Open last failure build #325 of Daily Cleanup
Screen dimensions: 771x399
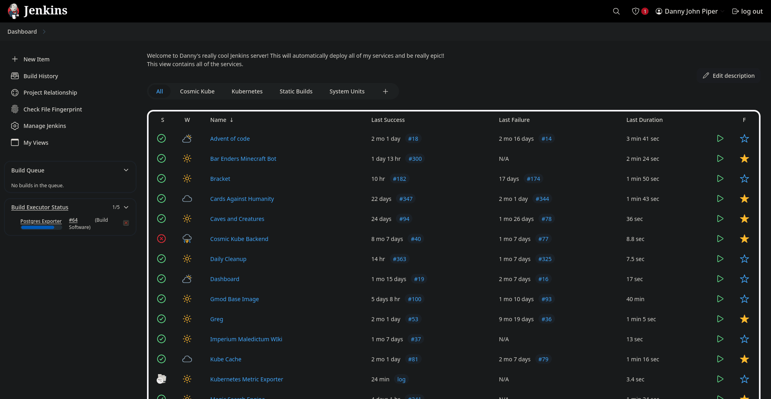point(545,259)
